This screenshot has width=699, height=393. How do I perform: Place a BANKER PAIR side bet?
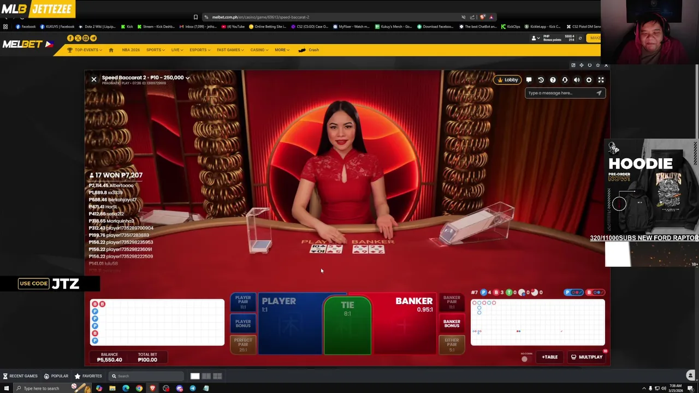click(452, 303)
